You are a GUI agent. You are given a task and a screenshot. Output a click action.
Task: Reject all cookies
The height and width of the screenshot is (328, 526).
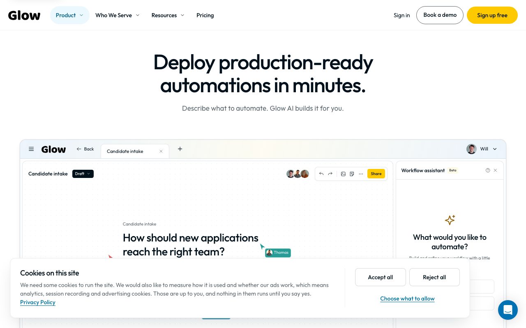[434, 277]
